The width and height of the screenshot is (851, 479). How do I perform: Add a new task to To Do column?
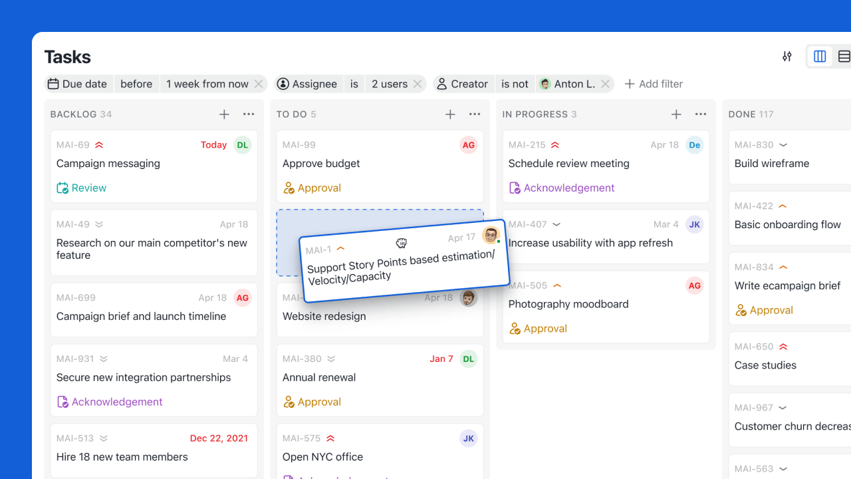pos(450,114)
